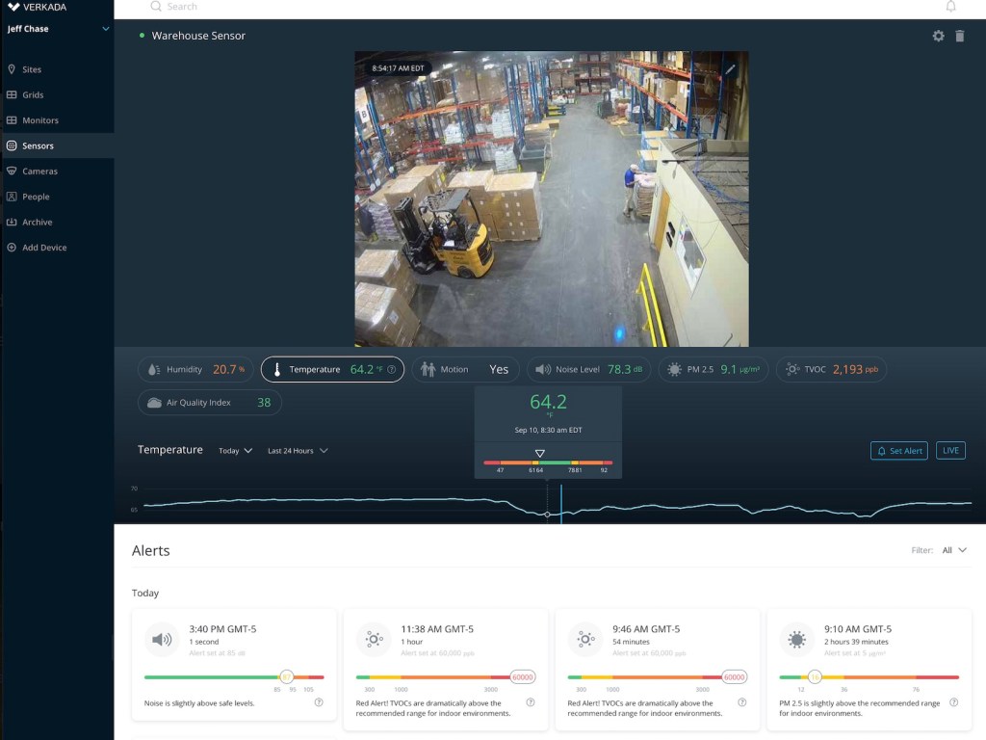
Task: Click the noise alert threshold slider handle
Action: (286, 677)
